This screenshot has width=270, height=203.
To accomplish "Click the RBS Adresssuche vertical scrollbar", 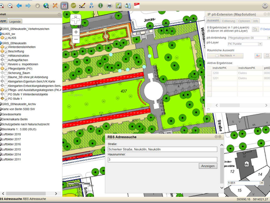I will click(222, 166).
